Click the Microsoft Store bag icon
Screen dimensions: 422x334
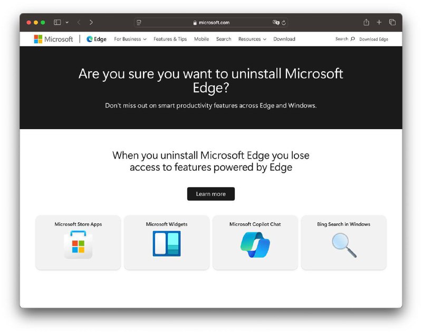tap(78, 245)
